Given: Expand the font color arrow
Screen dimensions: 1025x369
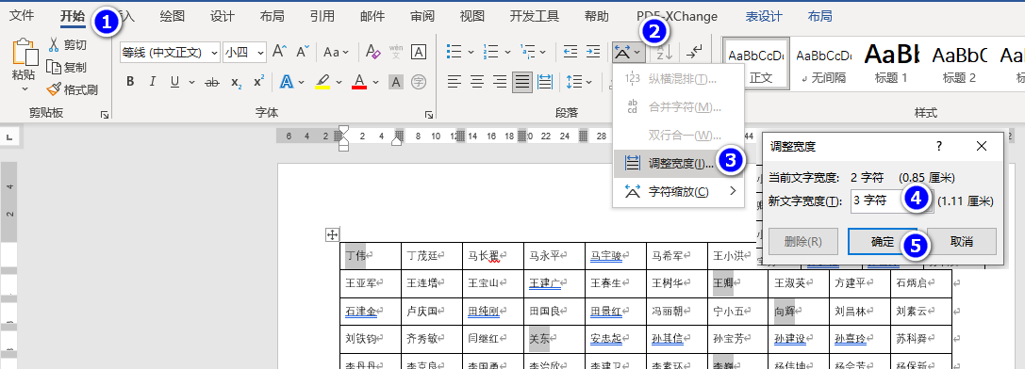Looking at the screenshot, I should pyautogui.click(x=376, y=82).
